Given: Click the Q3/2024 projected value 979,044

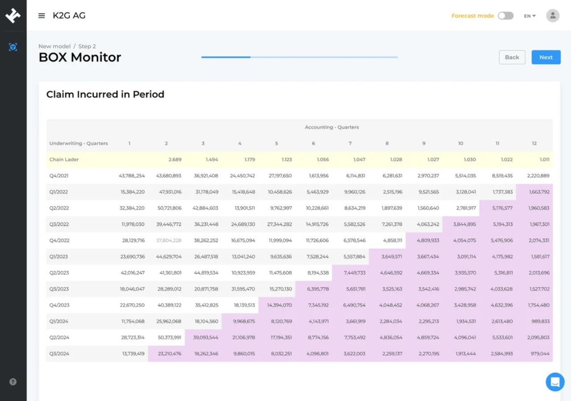Looking at the screenshot, I should tap(540, 354).
